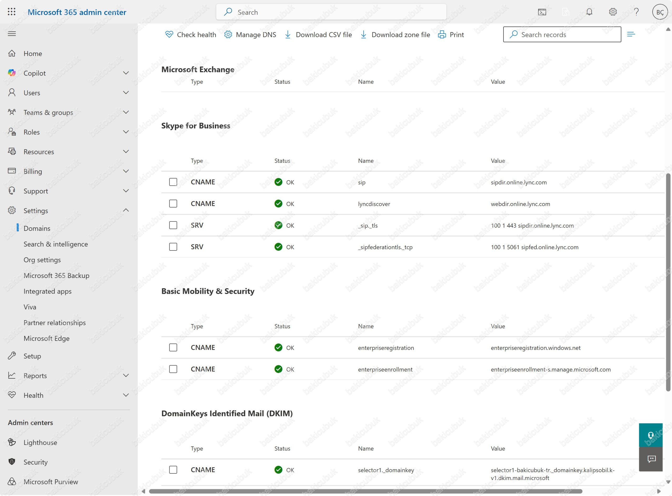
Task: Open the help headset widget icon
Action: 651,435
